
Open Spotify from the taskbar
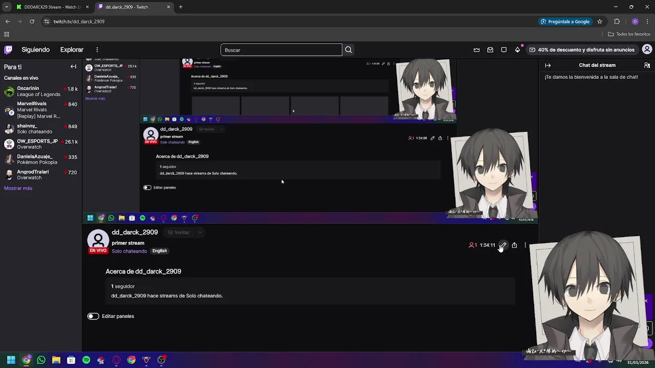86,360
